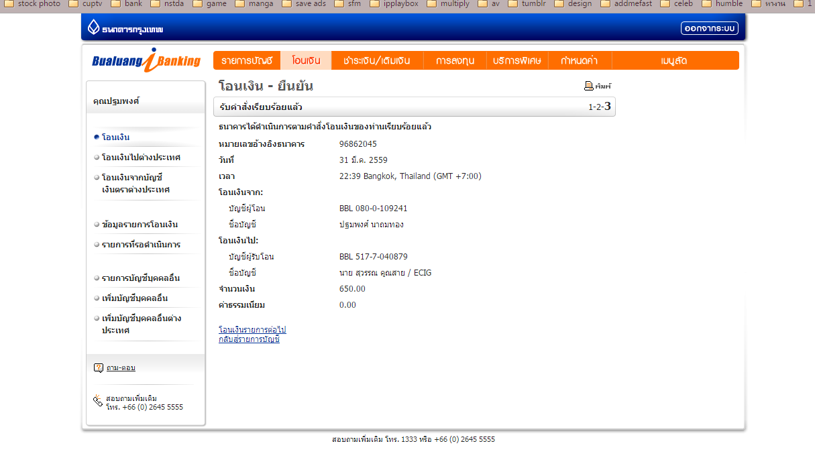Click the Bangkok Bank logo in header

[x=125, y=29]
